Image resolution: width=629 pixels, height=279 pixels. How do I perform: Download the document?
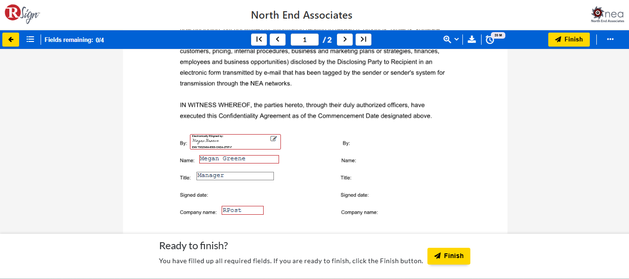click(472, 40)
